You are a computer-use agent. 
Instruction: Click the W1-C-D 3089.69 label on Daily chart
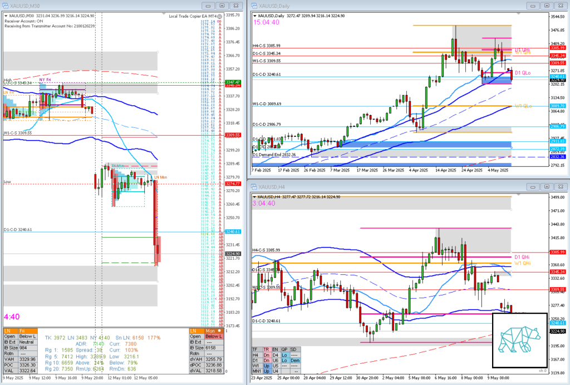click(267, 104)
